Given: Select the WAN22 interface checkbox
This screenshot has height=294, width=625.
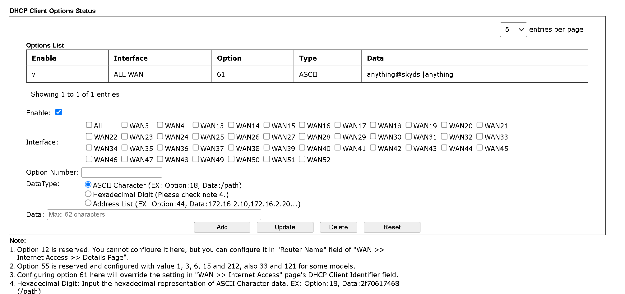Looking at the screenshot, I should (89, 136).
